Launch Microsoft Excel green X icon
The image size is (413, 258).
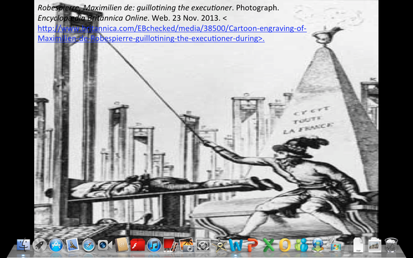268,245
